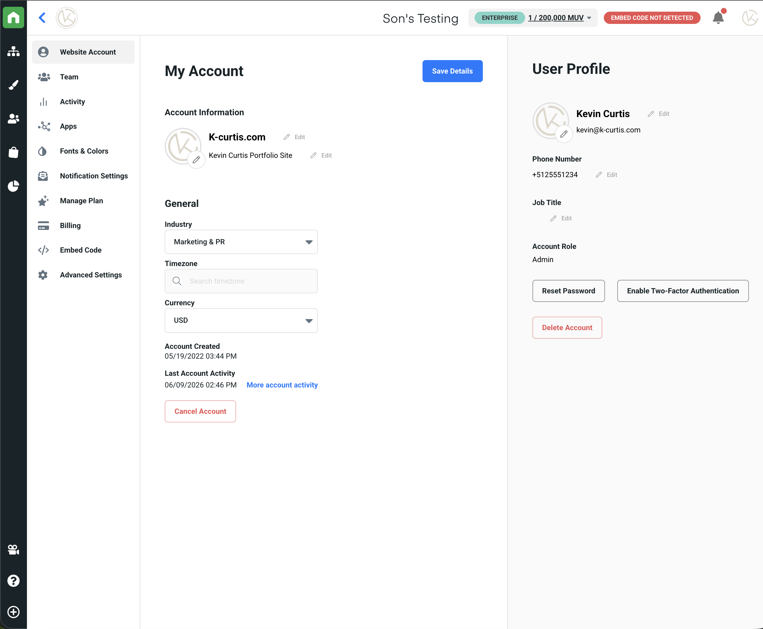This screenshot has height=629, width=763.
Task: Edit the phone number +5125551234
Action: 606,175
